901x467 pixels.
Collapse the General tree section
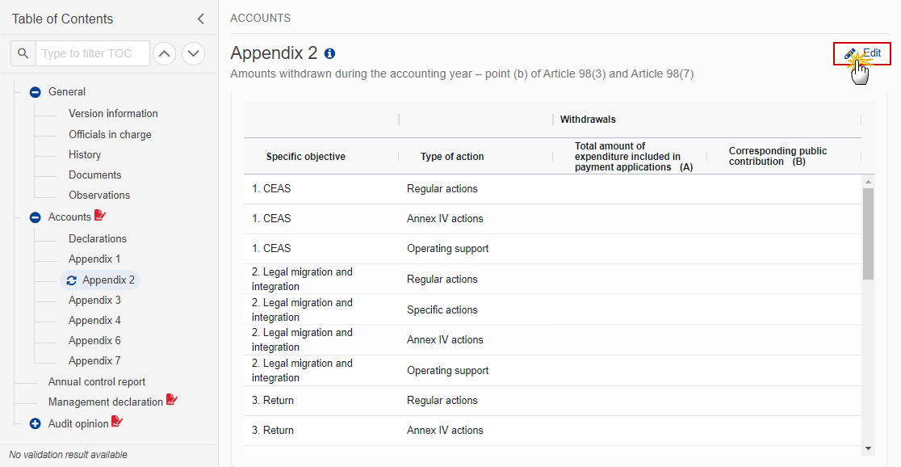[35, 92]
